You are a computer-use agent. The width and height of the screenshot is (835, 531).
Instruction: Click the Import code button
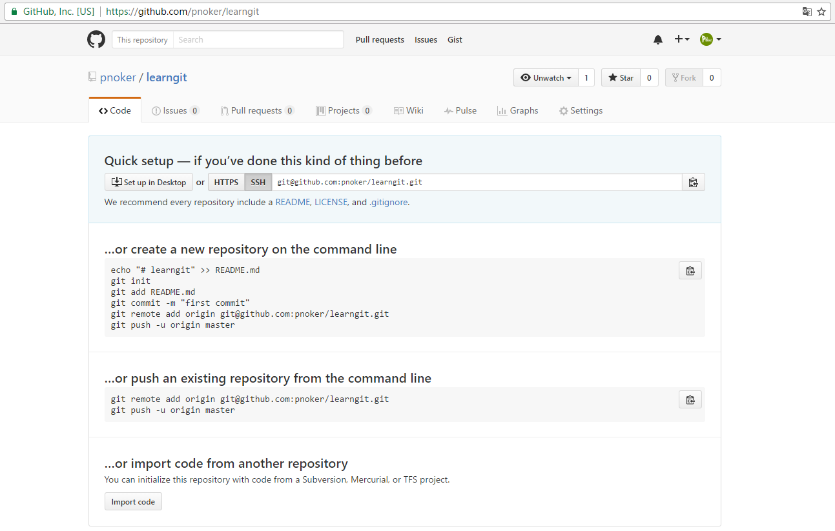(133, 501)
